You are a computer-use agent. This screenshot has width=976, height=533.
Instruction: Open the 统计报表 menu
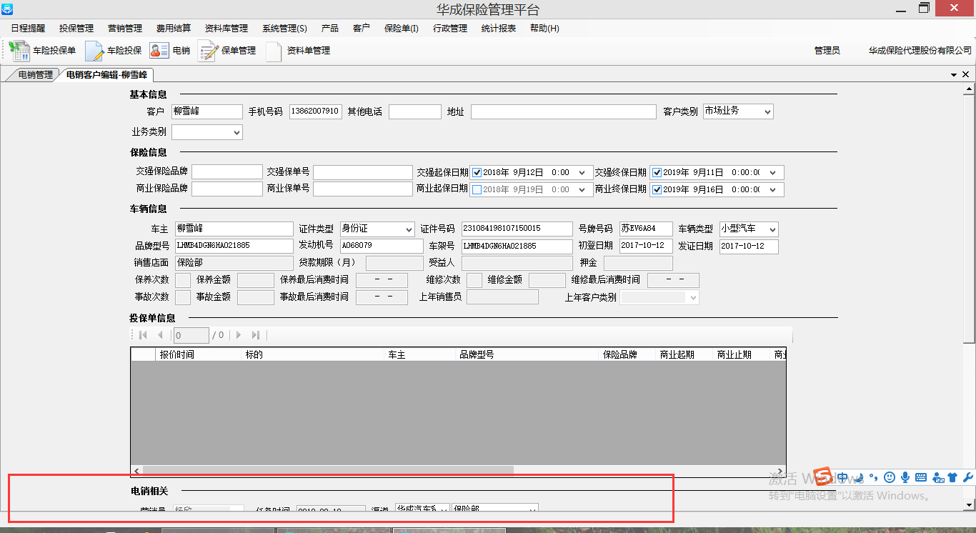pyautogui.click(x=498, y=29)
